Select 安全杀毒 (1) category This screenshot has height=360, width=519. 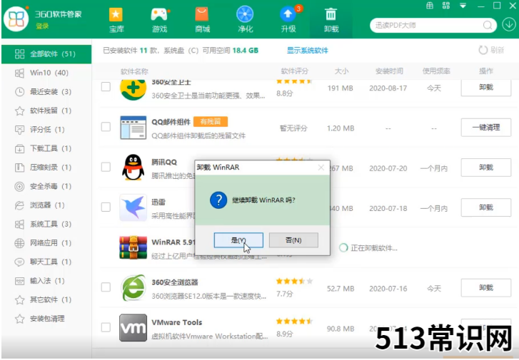pyautogui.click(x=46, y=186)
